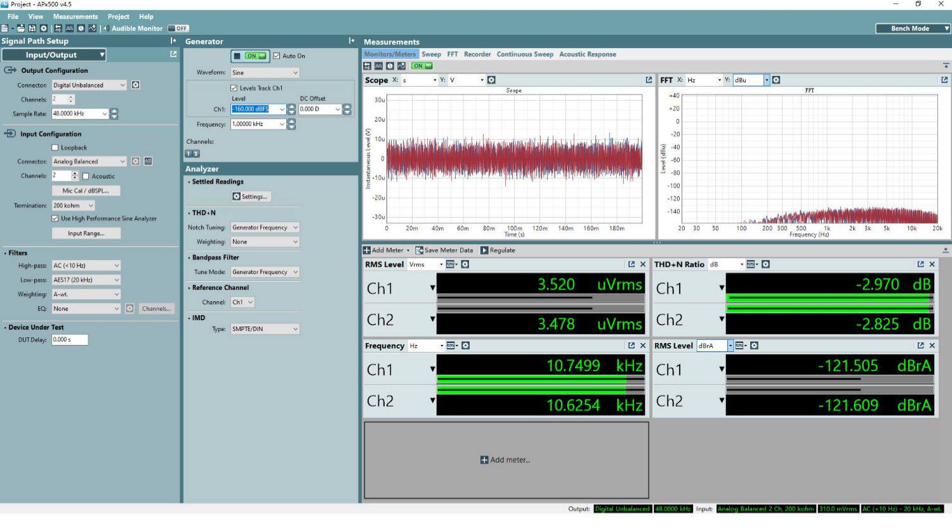Open FFT graph settings gear
This screenshot has width=952, height=532.
776,80
